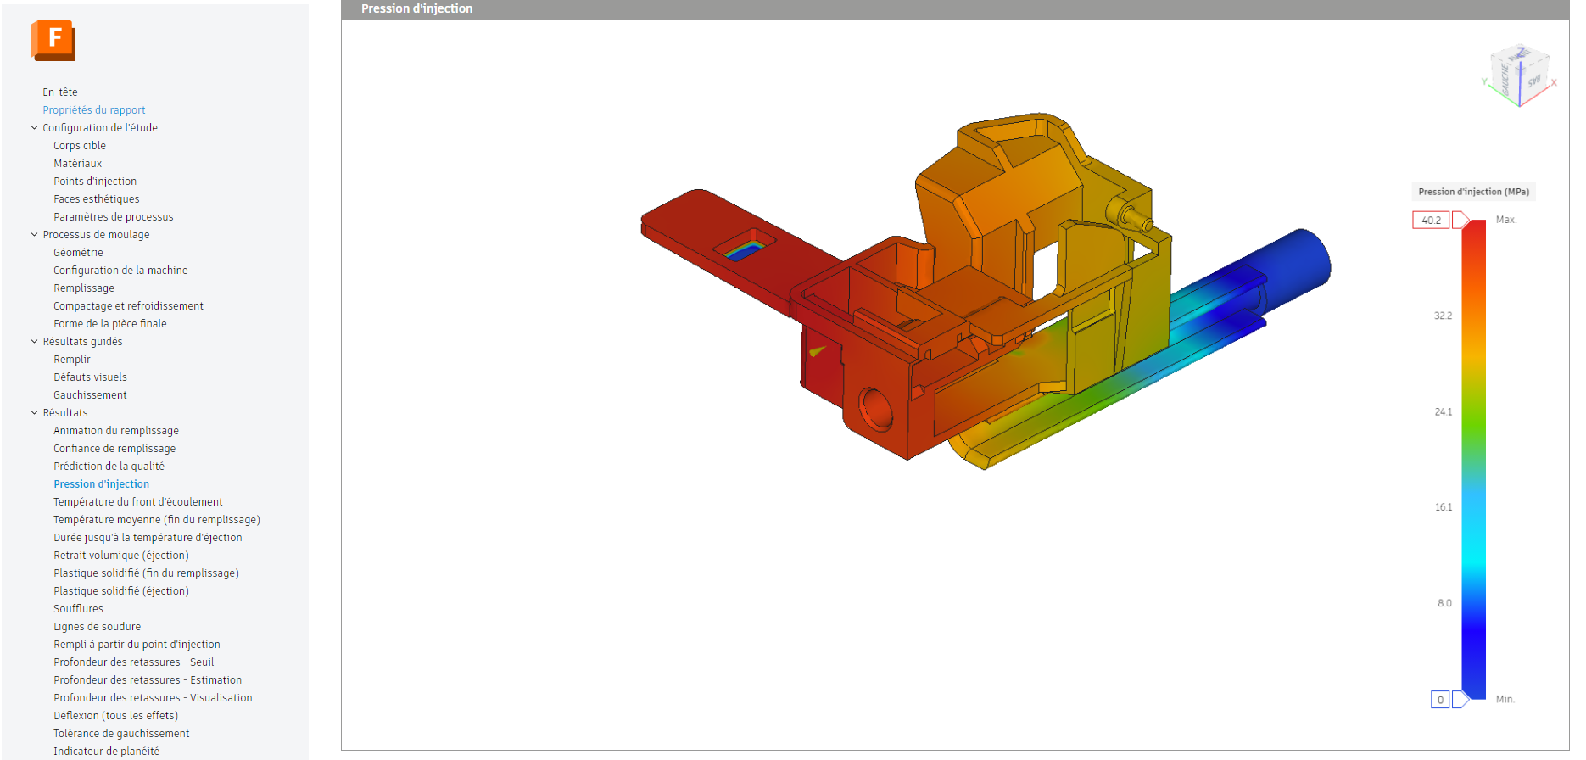Collapse the Résultats section chevron
The height and width of the screenshot is (760, 1586).
[x=35, y=413]
